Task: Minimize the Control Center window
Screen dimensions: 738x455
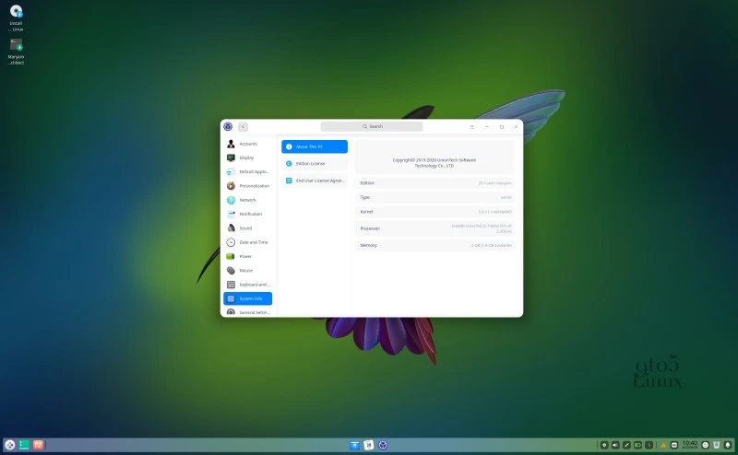Action: (487, 127)
